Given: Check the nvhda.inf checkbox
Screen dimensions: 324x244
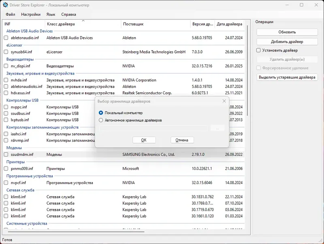Looking at the screenshot, I should point(6,80).
